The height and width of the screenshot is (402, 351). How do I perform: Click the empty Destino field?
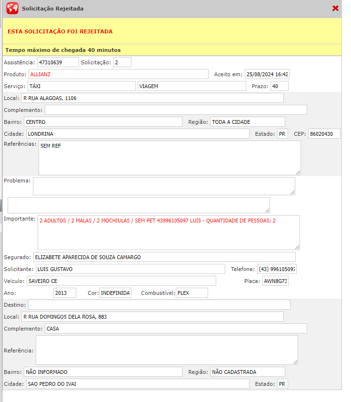point(159,305)
